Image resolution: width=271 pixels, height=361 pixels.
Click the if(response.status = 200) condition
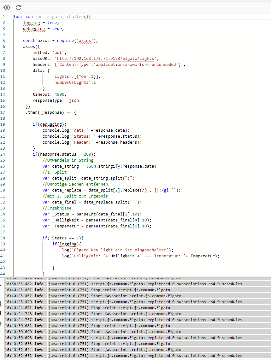64,154
